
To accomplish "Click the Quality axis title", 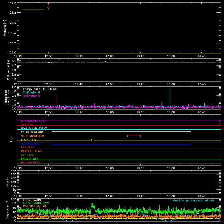I will click(8, 182).
